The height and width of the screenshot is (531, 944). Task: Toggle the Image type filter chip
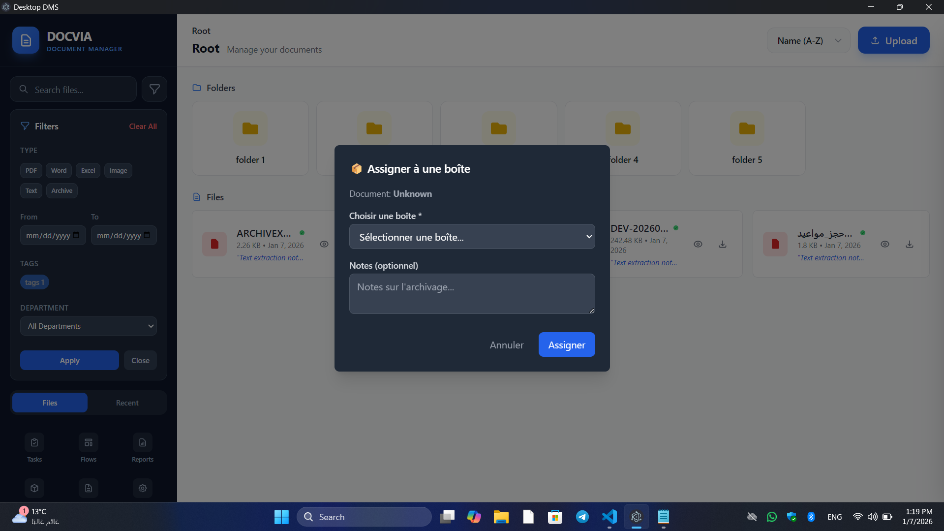[118, 170]
